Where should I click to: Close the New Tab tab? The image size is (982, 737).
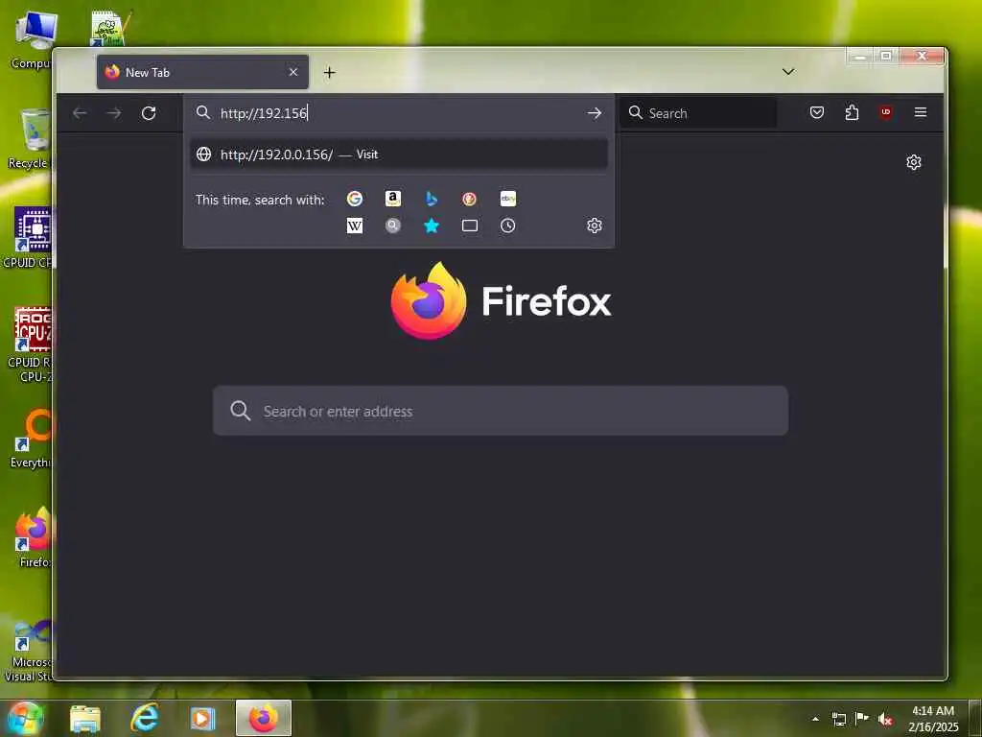(293, 72)
